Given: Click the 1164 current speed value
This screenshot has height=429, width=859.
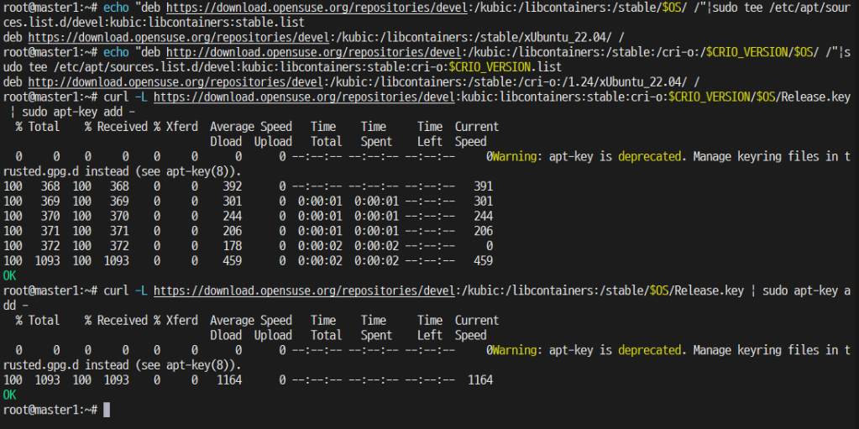Looking at the screenshot, I should (x=478, y=380).
